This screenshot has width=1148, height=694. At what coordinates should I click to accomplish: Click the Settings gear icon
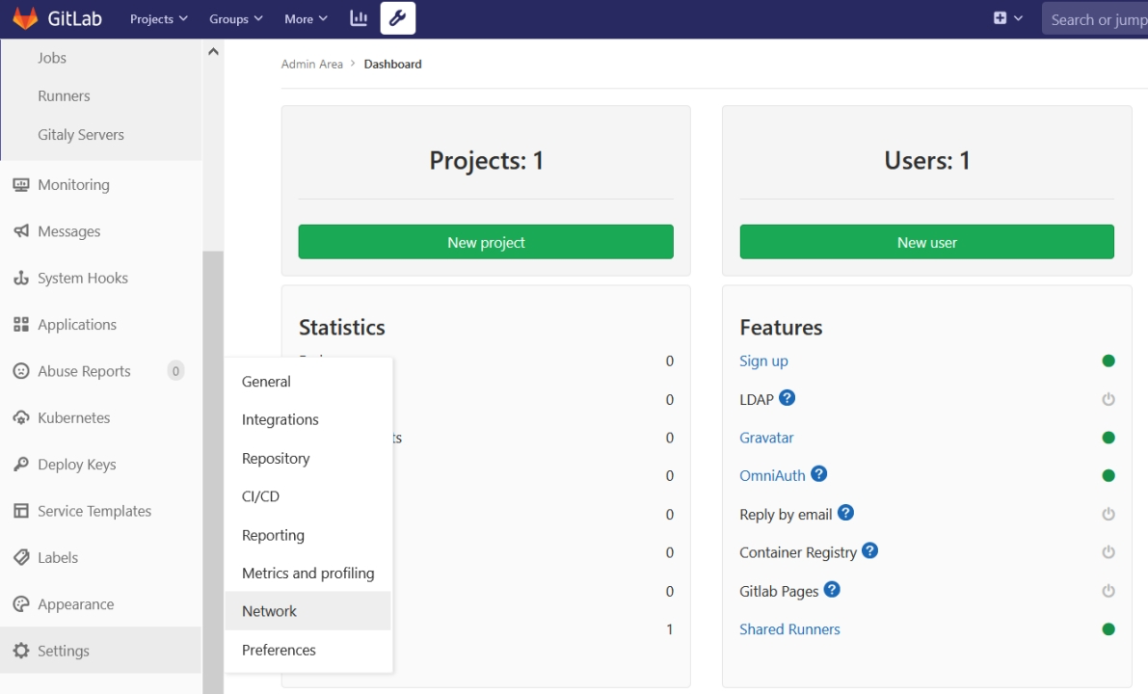[x=21, y=651]
